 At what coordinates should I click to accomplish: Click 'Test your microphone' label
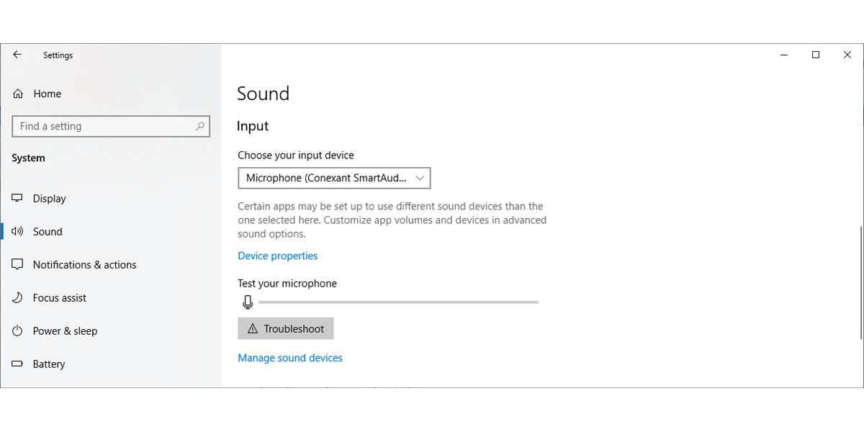tap(287, 284)
